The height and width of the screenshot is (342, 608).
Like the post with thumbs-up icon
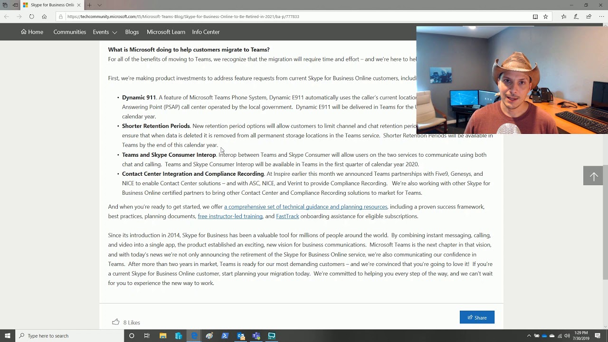click(115, 322)
